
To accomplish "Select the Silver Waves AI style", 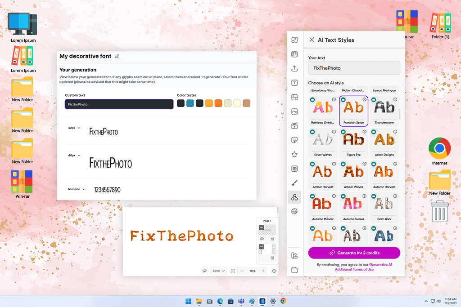I will click(323, 143).
